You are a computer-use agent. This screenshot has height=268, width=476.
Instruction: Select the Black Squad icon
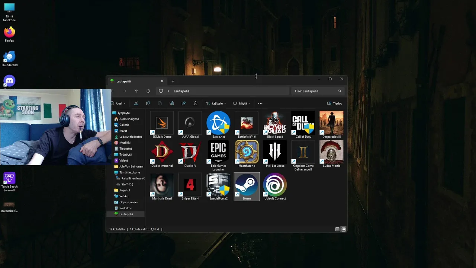tap(275, 125)
